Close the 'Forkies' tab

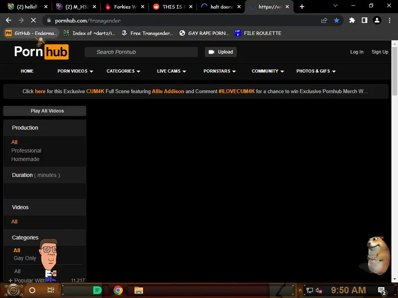(143, 7)
